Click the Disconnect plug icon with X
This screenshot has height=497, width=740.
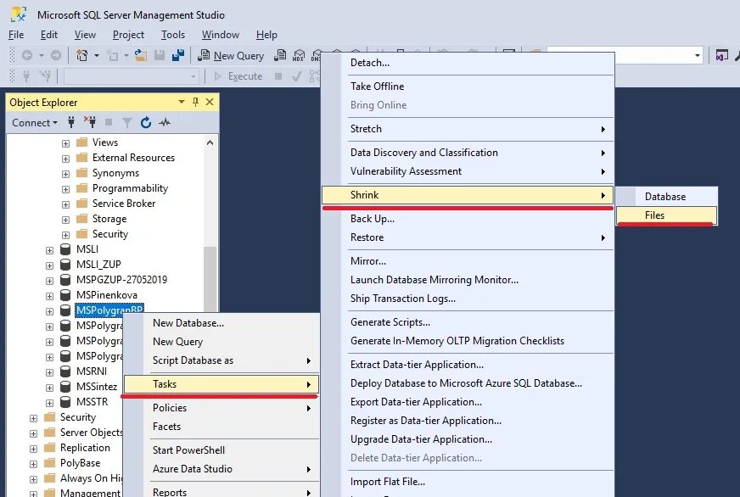pos(89,122)
